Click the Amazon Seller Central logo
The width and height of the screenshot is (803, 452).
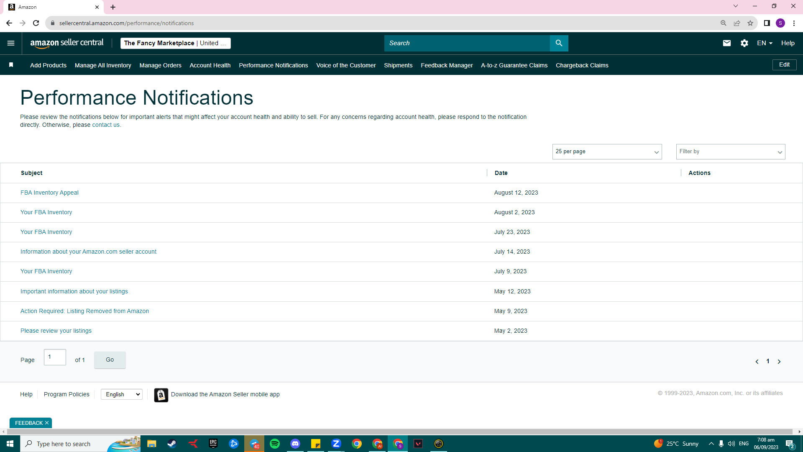click(x=67, y=43)
